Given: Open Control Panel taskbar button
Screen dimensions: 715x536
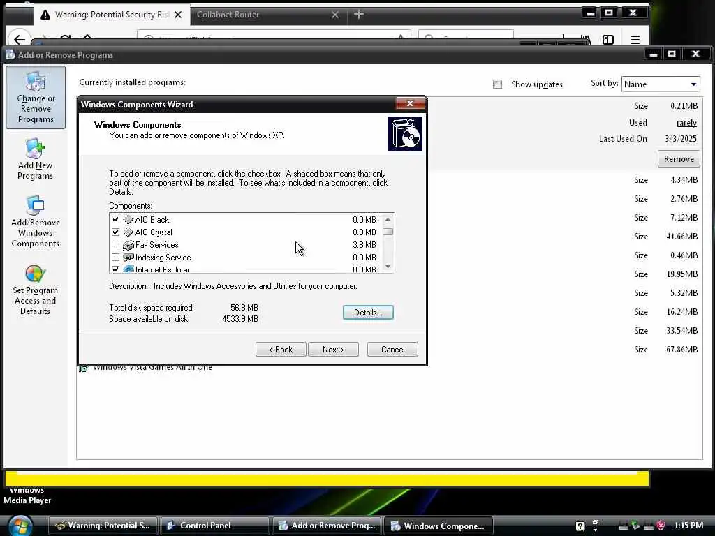Looking at the screenshot, I should click(214, 526).
